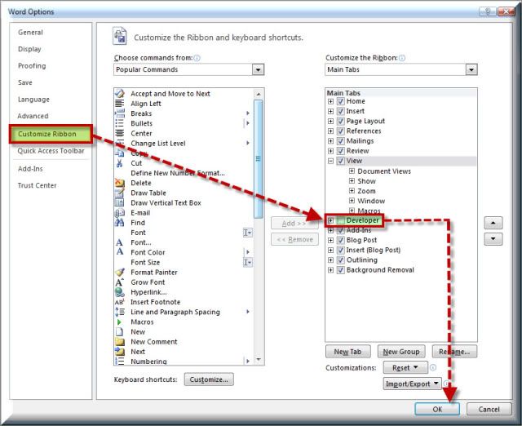
Task: Click the Accept and Move to Next icon
Action: 120,94
